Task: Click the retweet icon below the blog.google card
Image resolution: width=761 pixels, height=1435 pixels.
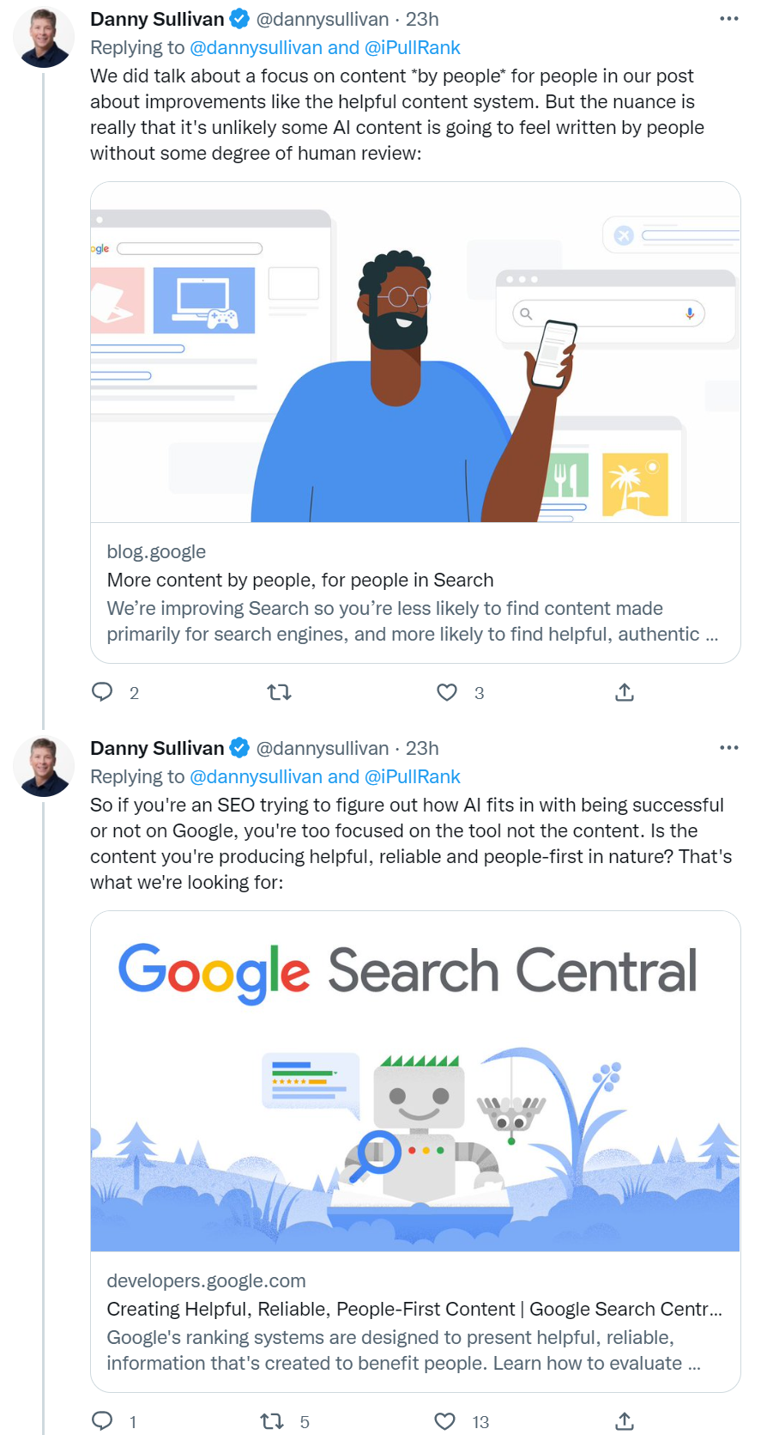Action: (x=280, y=692)
